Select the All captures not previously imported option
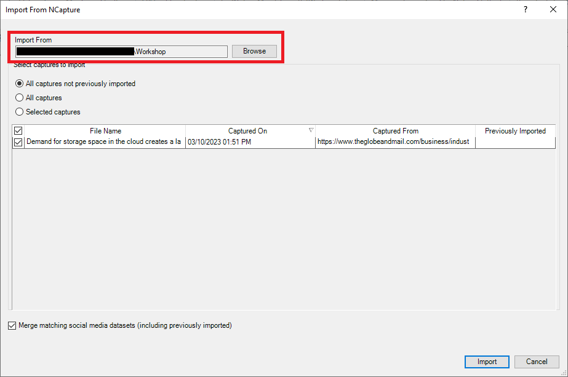This screenshot has width=568, height=377. click(x=19, y=83)
